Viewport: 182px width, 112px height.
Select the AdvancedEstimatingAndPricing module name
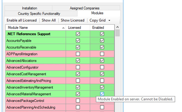[x=29, y=81]
